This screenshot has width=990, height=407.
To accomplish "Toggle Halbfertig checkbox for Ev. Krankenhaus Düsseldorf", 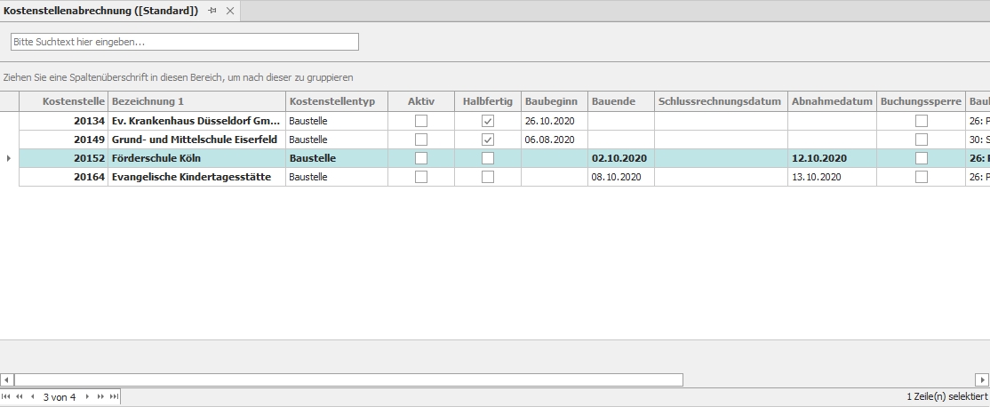I will pyautogui.click(x=488, y=121).
